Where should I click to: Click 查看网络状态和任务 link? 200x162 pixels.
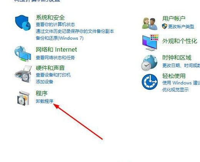pos(55,58)
